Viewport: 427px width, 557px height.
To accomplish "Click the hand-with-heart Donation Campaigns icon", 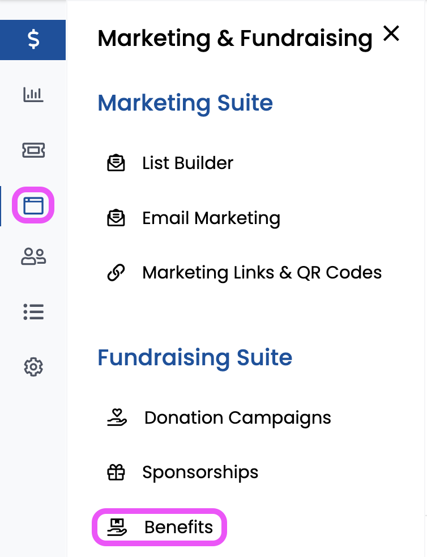I will coord(116,418).
